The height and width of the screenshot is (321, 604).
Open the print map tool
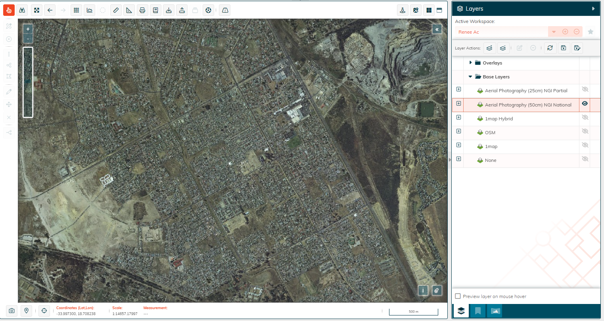point(142,10)
